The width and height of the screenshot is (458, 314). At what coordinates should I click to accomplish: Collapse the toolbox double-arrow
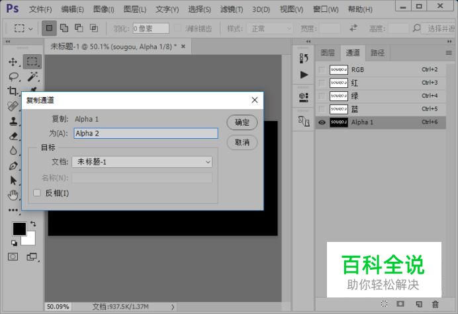tap(8, 42)
